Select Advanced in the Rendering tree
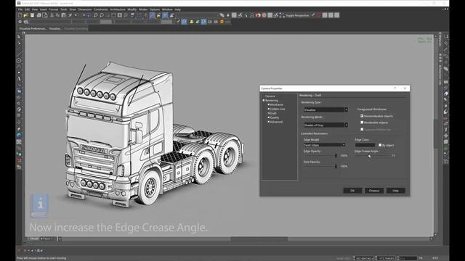 tap(276, 122)
